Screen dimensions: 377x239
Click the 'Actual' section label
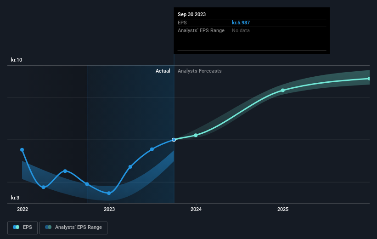(x=163, y=71)
